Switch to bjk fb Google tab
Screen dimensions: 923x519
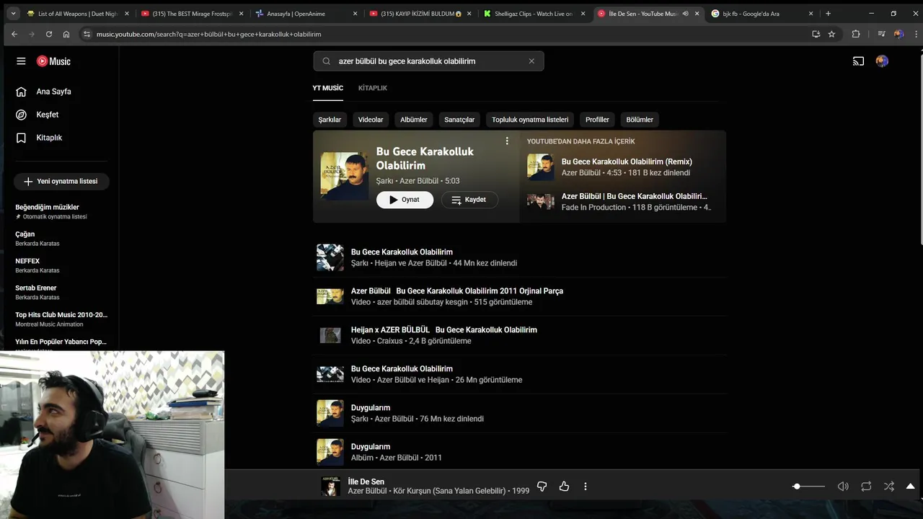pyautogui.click(x=762, y=14)
